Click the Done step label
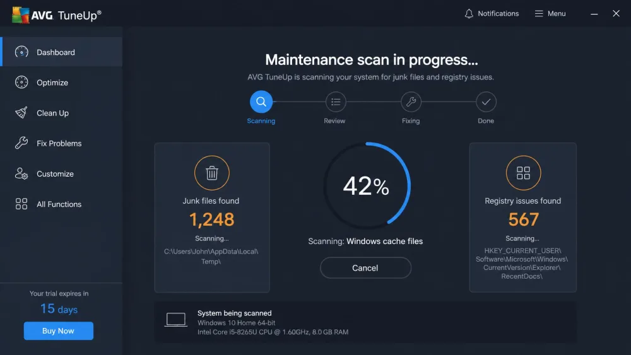This screenshot has width=631, height=355. 486,120
